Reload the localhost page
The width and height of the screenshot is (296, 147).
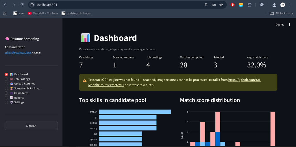click(x=22, y=5)
